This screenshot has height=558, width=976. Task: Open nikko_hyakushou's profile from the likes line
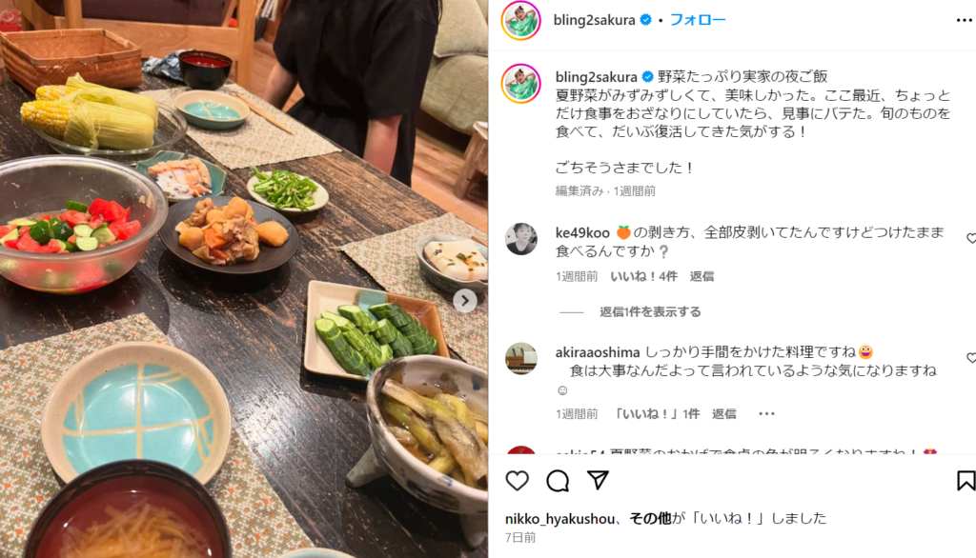[x=559, y=518]
